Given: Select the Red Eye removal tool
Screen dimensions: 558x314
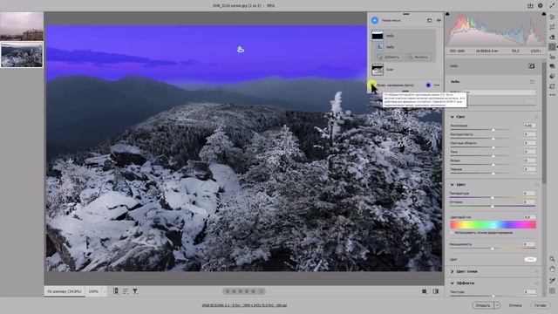Looking at the screenshot, I should point(552,57).
